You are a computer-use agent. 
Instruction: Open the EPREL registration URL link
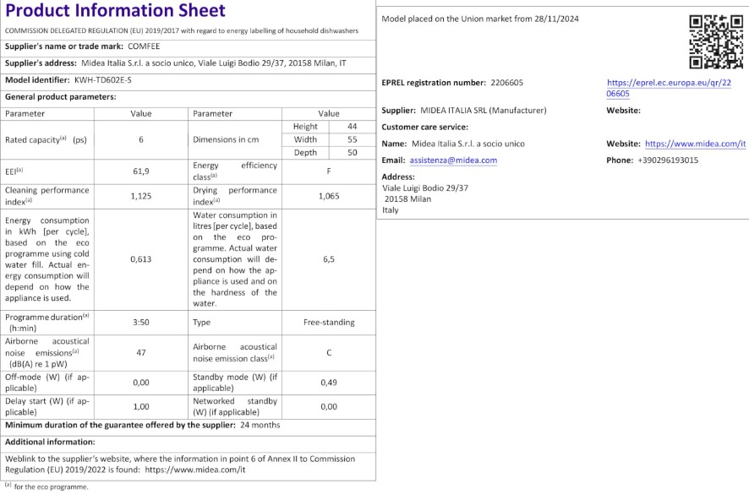(x=669, y=88)
